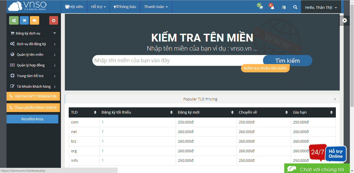Open the Hội viên menu item

pos(74,7)
